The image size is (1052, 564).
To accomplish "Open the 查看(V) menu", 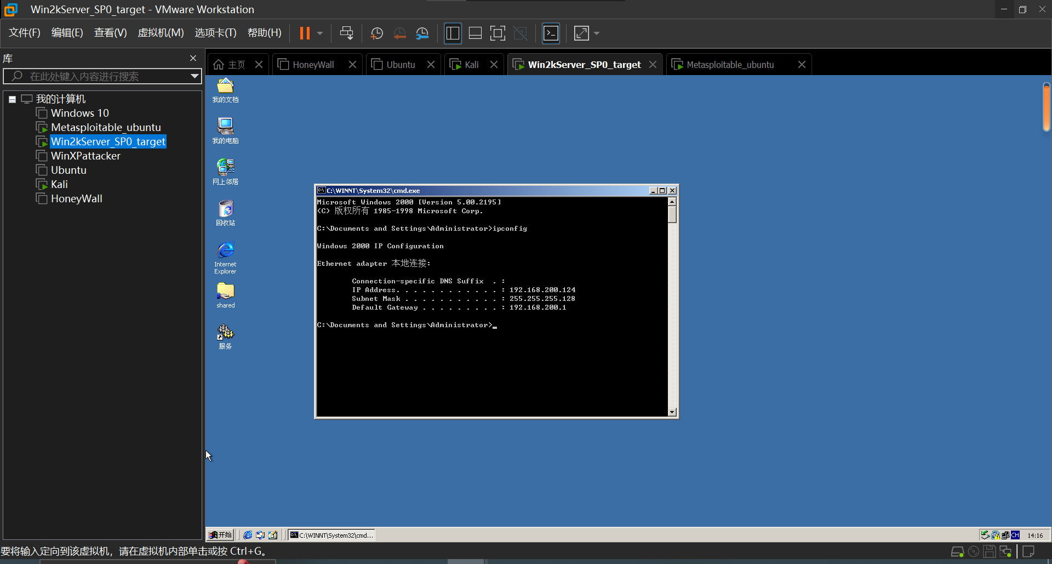I will point(111,33).
